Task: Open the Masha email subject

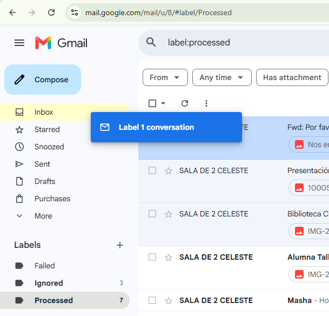Action: pos(299,300)
